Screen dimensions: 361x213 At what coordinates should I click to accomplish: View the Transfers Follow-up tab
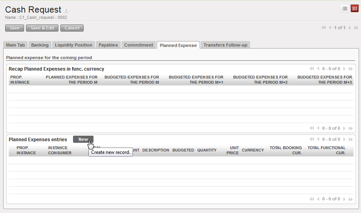point(225,45)
